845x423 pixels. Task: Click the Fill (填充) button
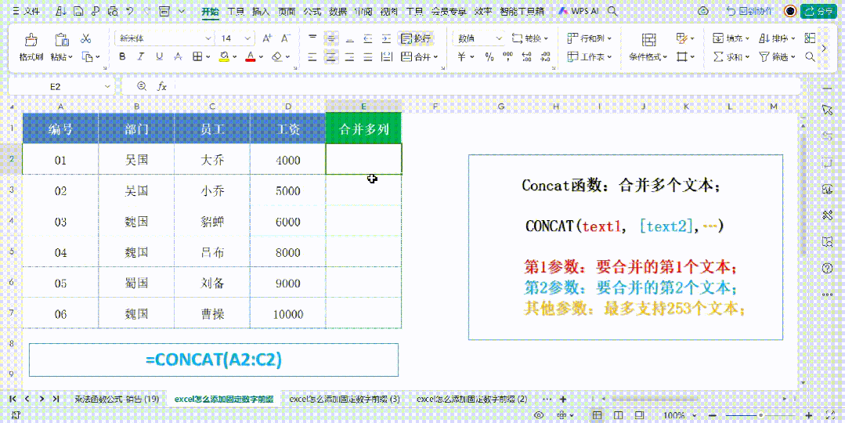(731, 39)
